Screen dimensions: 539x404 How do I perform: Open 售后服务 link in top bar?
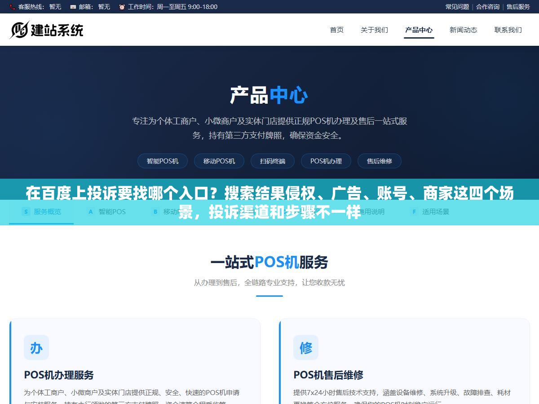click(518, 7)
